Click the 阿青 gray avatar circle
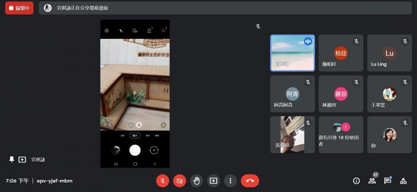417x192 pixels. (x=292, y=94)
